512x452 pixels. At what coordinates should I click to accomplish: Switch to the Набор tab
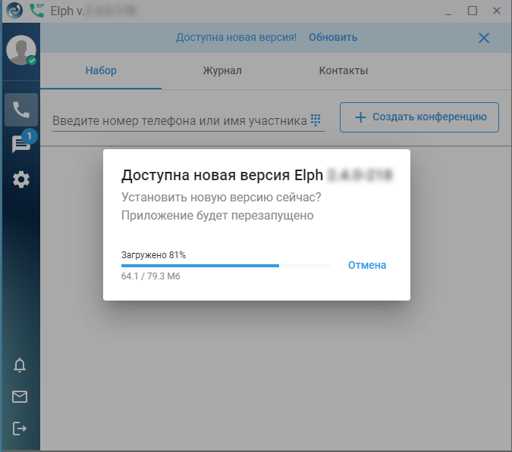(101, 70)
